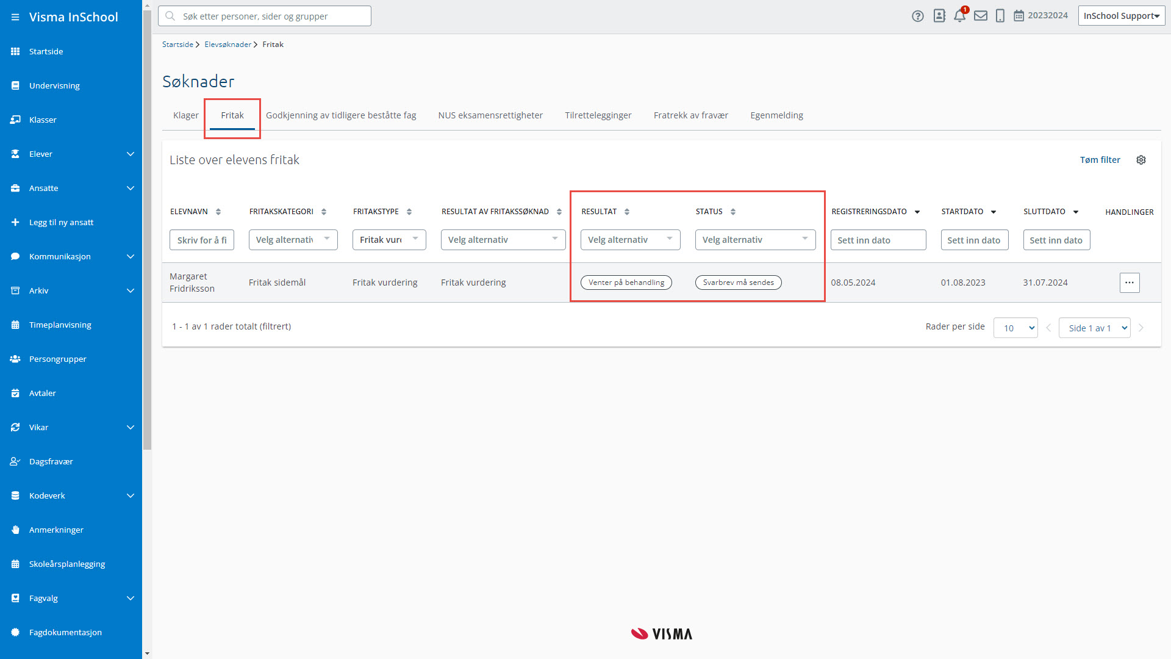
Task: Open the Resultat filter dropdown
Action: pos(631,240)
